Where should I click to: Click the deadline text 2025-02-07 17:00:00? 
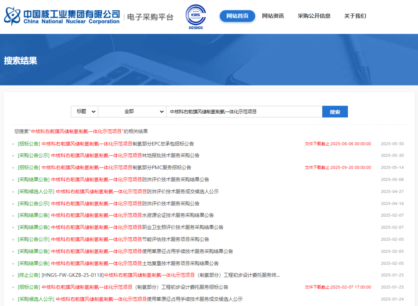point(338,287)
